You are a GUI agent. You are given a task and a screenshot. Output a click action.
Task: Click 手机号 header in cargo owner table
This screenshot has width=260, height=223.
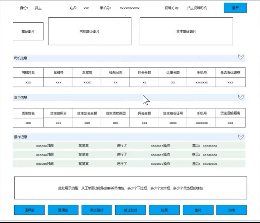pyautogui.click(x=201, y=113)
